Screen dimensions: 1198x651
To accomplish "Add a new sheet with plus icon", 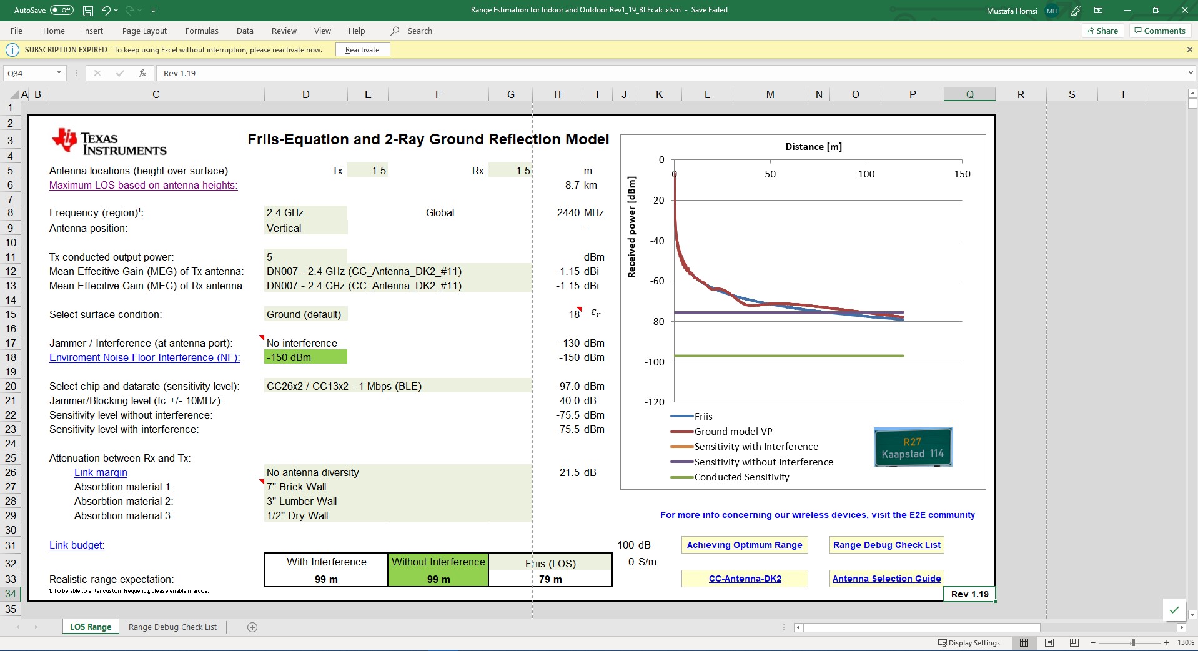I will click(x=252, y=627).
